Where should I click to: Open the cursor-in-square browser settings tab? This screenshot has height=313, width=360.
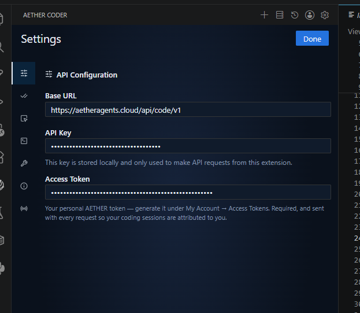pyautogui.click(x=24, y=119)
